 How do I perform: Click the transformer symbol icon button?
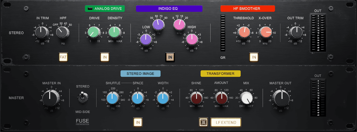(x=203, y=122)
